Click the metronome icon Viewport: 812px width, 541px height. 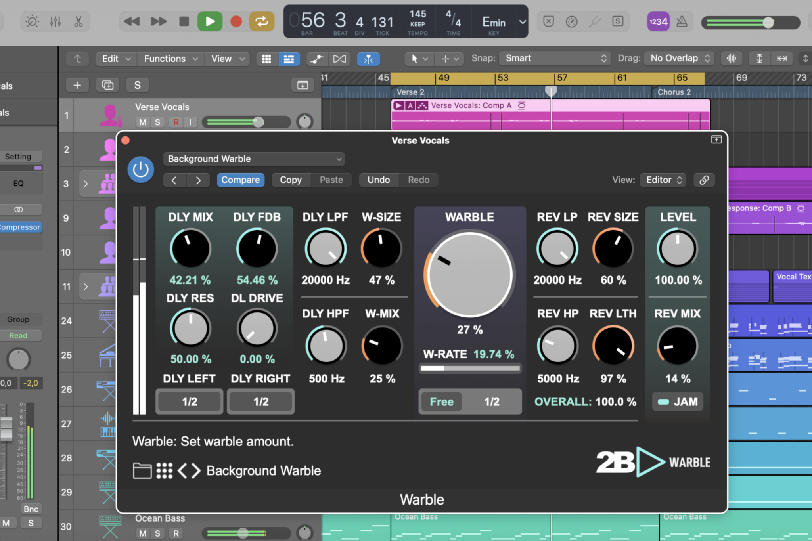[x=682, y=22]
